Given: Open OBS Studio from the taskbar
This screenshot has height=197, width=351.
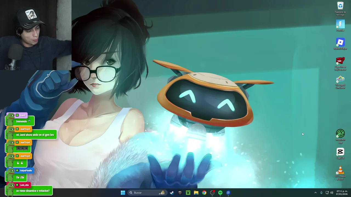Looking at the screenshot, I should pos(212,193).
